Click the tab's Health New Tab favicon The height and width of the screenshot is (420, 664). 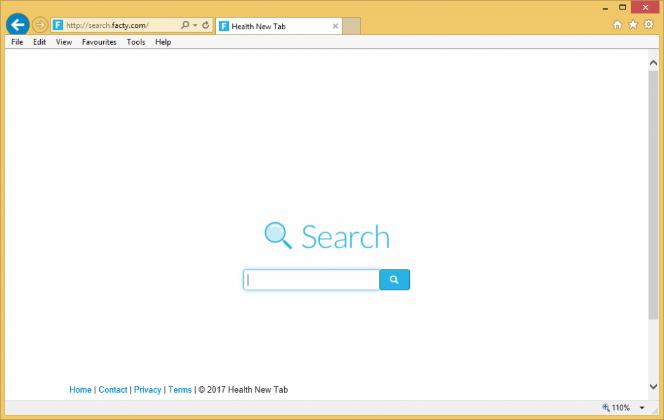click(224, 26)
